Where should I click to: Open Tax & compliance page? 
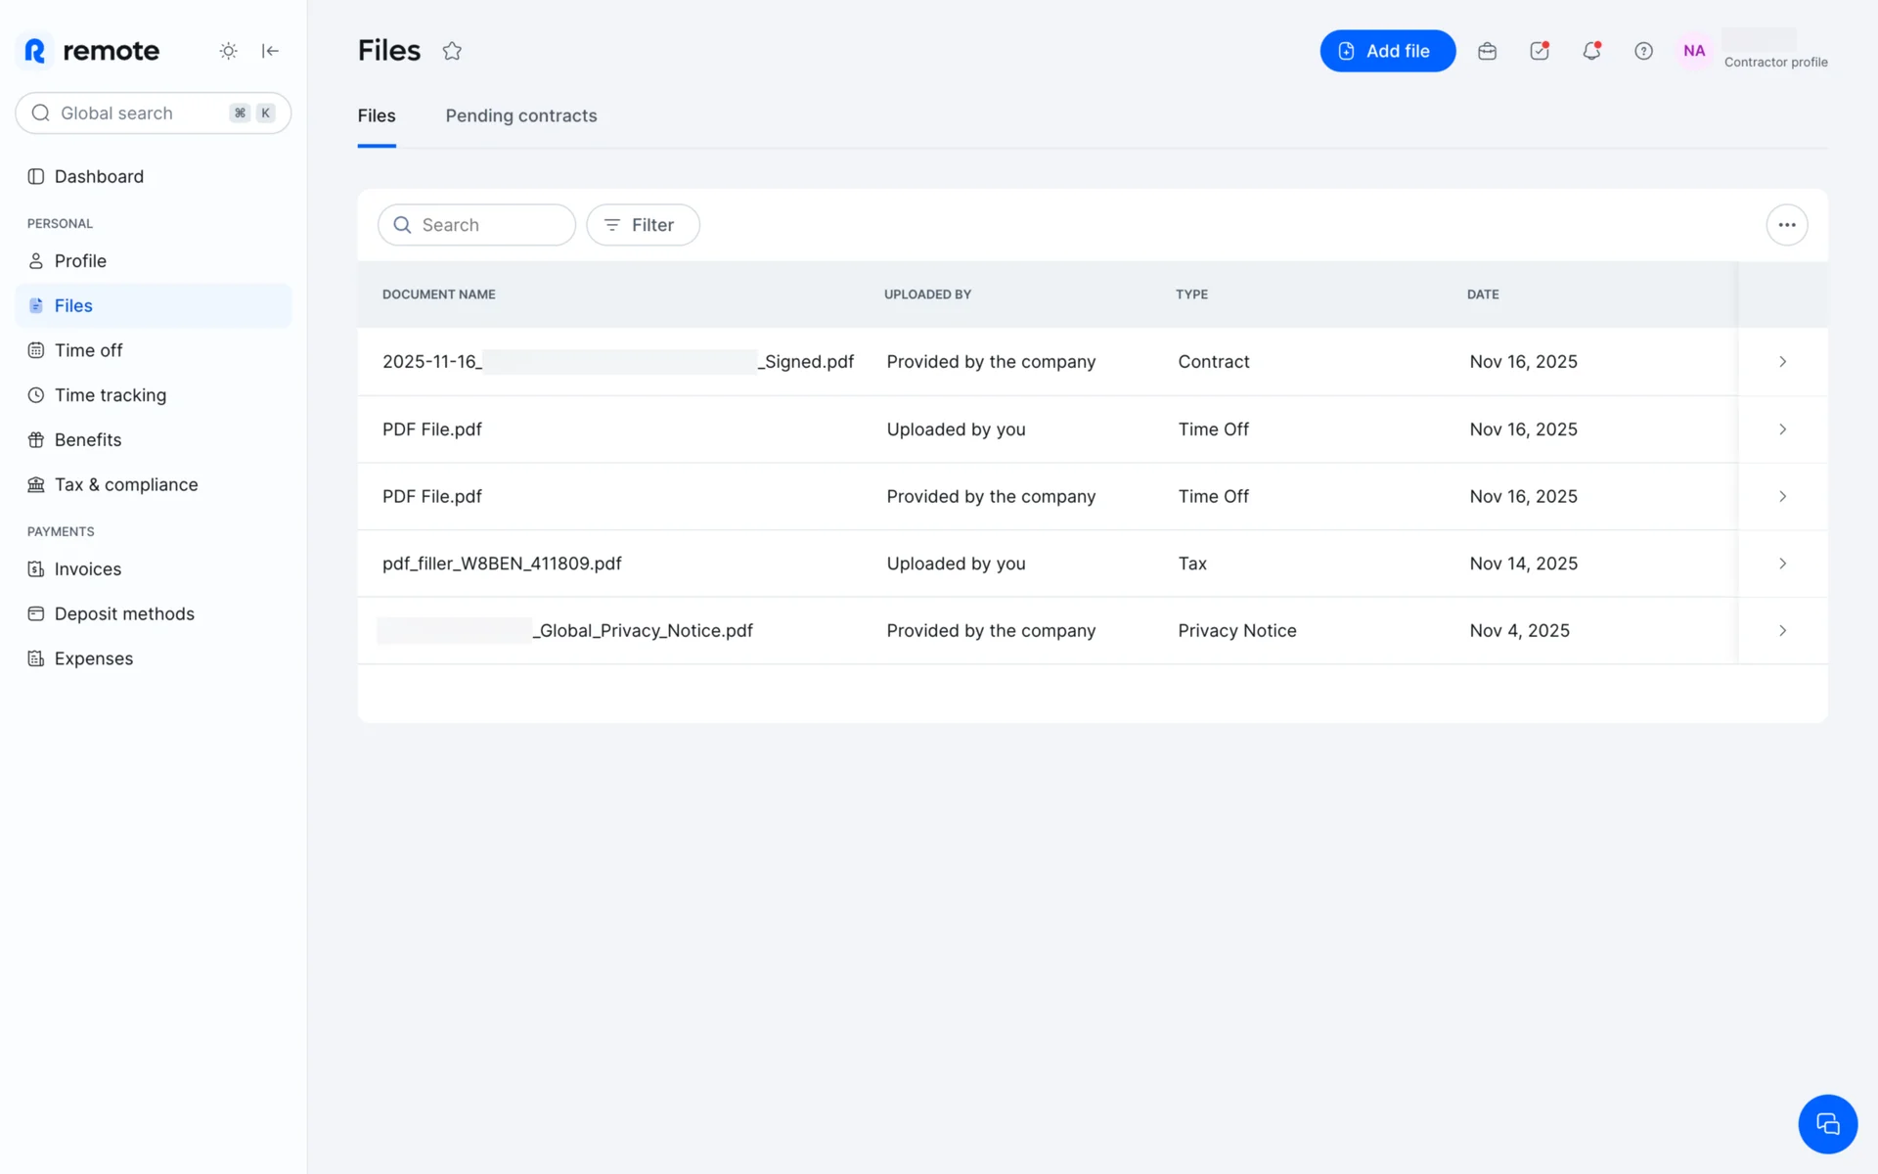tap(125, 485)
